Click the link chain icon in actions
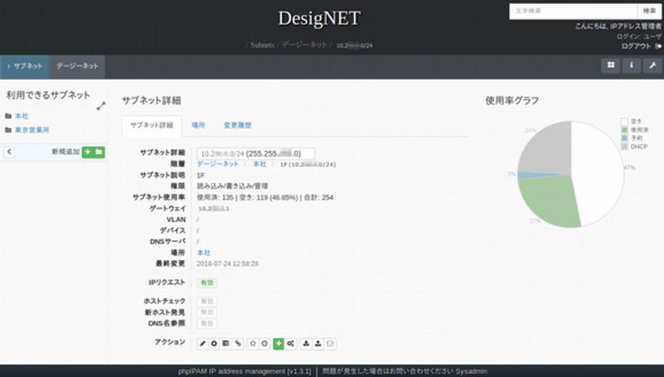Image resolution: width=664 pixels, height=377 pixels. pyautogui.click(x=238, y=344)
